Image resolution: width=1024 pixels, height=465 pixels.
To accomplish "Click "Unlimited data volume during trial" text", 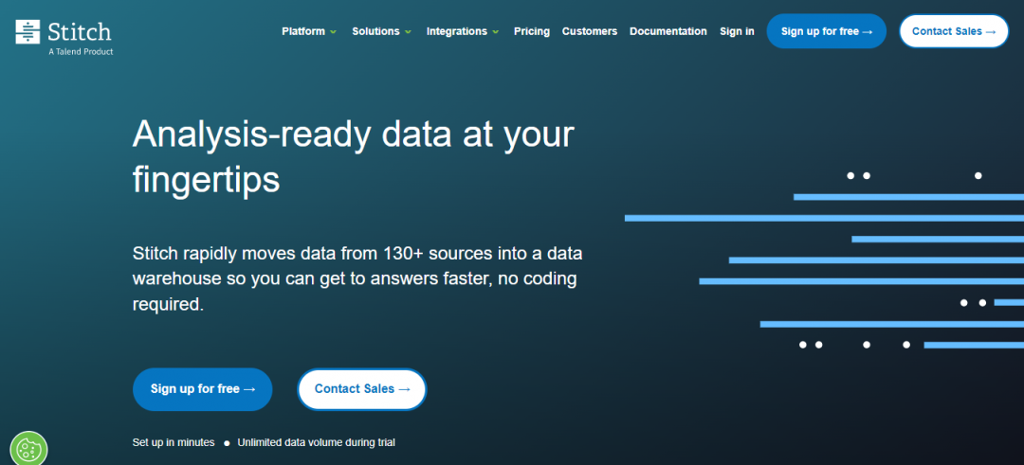I will point(316,442).
